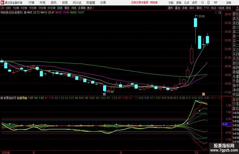Open the 交易 menu

[x=103, y=3]
